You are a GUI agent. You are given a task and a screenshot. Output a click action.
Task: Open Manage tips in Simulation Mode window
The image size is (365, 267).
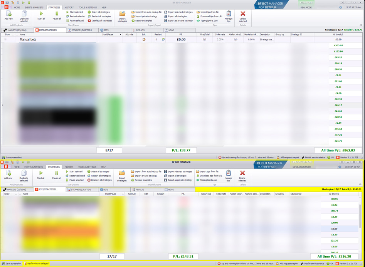point(228,176)
